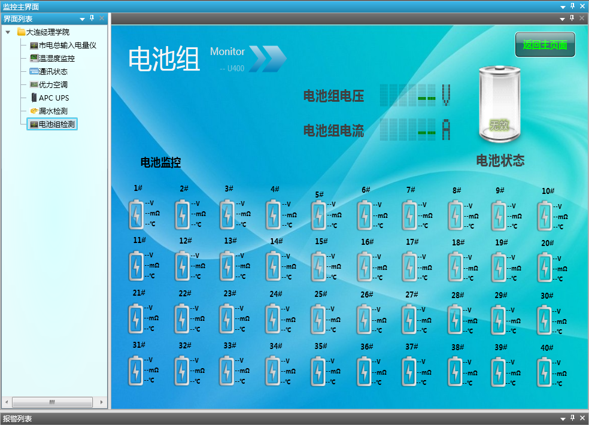Viewport: 589px width, 425px height.
Task: Toggle auto-hide pin on 报警列表 panel
Action: [572, 418]
